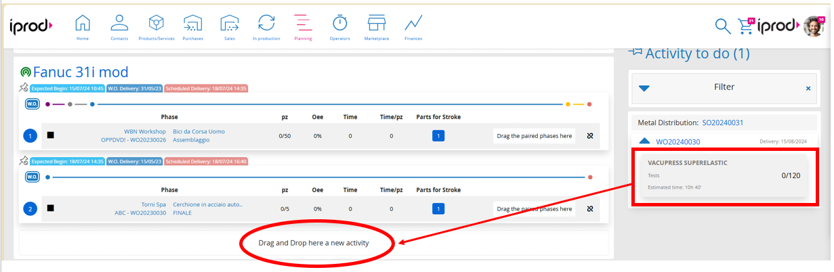Viewport: 834px width, 272px height.
Task: Open the Marketplace section
Action: pyautogui.click(x=377, y=27)
